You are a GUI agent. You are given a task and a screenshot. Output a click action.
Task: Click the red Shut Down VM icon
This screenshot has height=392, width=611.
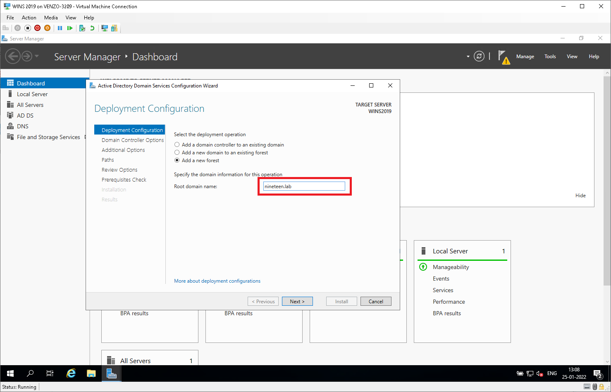38,28
